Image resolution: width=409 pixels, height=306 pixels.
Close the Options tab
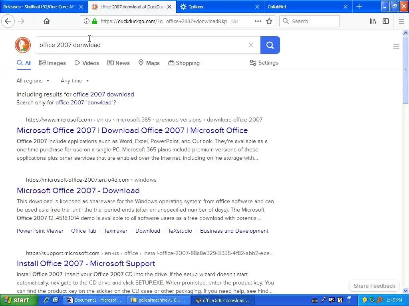(x=257, y=7)
